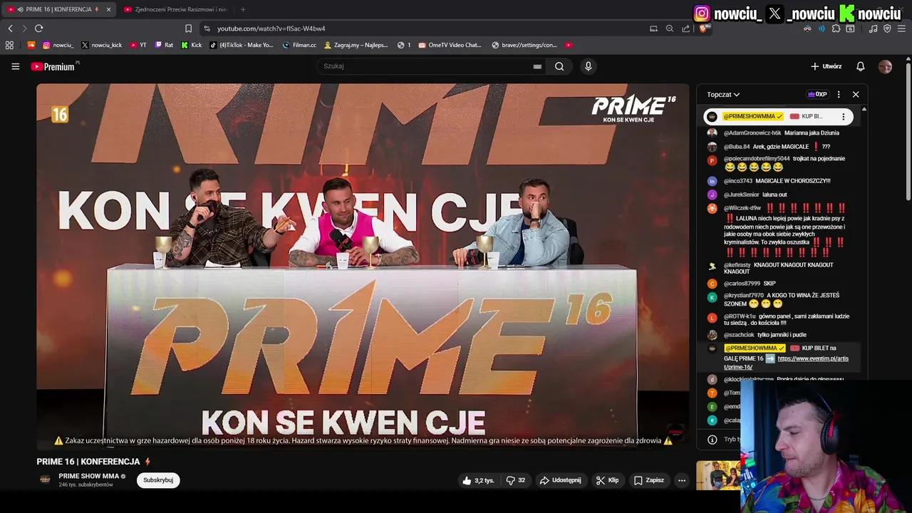
Task: Open the Utwórz create menu
Action: click(x=826, y=66)
